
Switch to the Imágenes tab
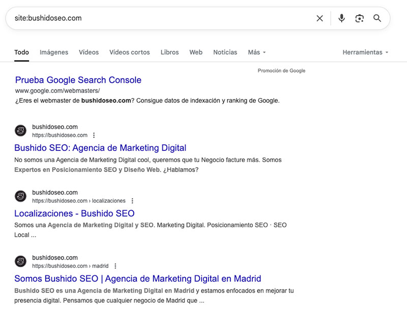(54, 52)
